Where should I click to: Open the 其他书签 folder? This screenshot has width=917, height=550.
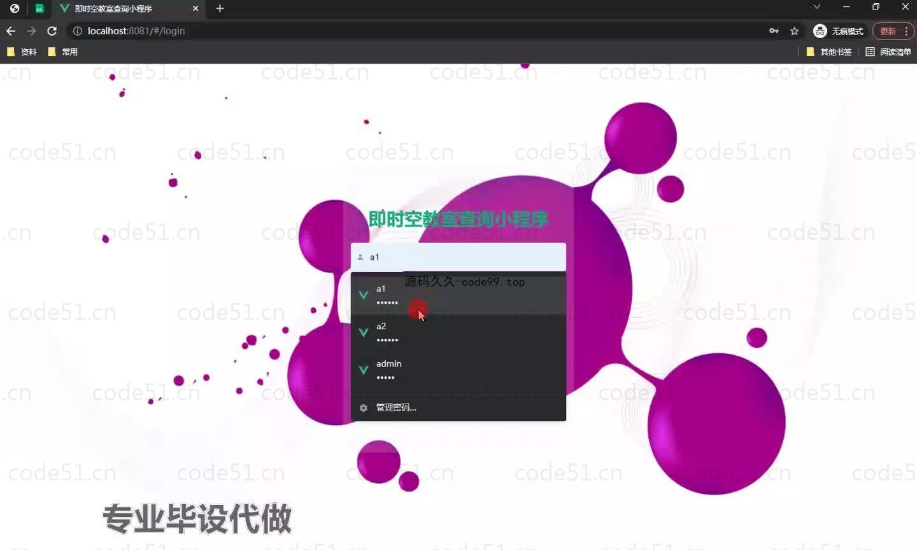(829, 52)
